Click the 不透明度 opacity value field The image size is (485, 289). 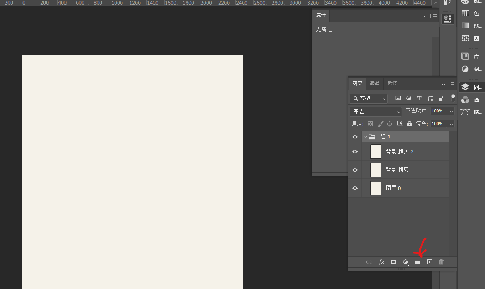pyautogui.click(x=439, y=111)
